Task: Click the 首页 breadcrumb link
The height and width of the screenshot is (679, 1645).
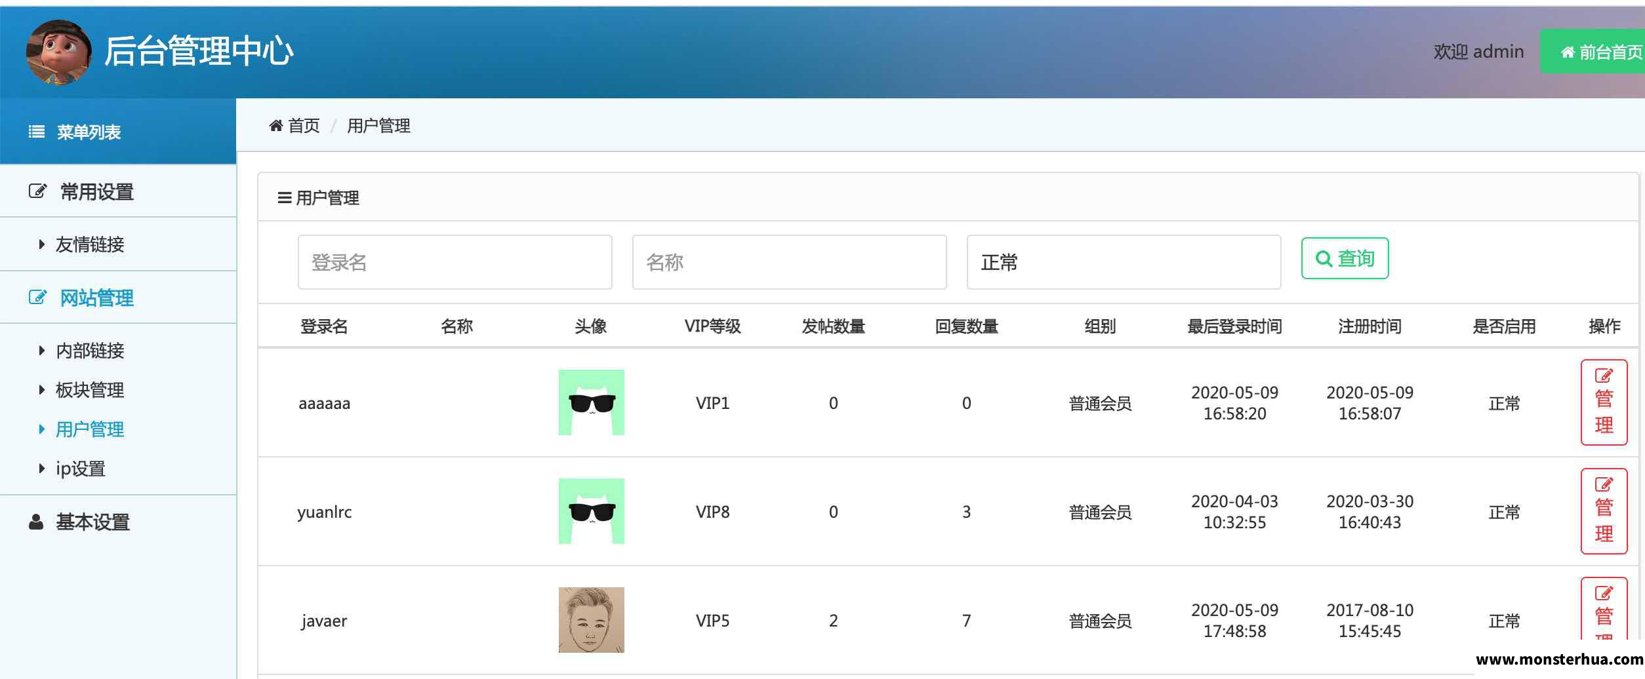Action: (x=304, y=125)
